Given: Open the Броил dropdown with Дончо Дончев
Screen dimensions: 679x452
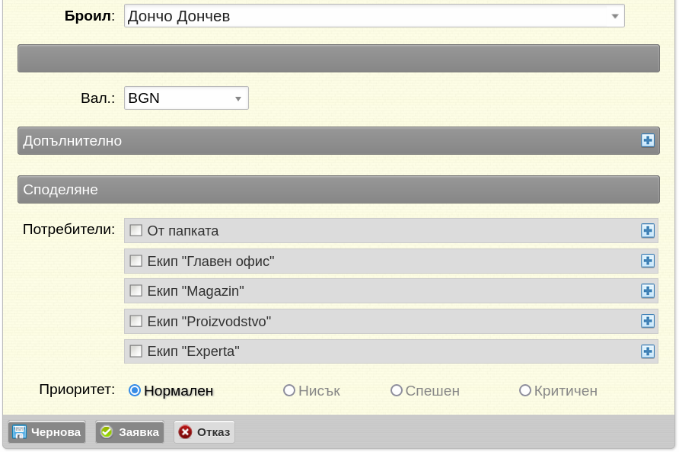Looking at the screenshot, I should (x=375, y=16).
